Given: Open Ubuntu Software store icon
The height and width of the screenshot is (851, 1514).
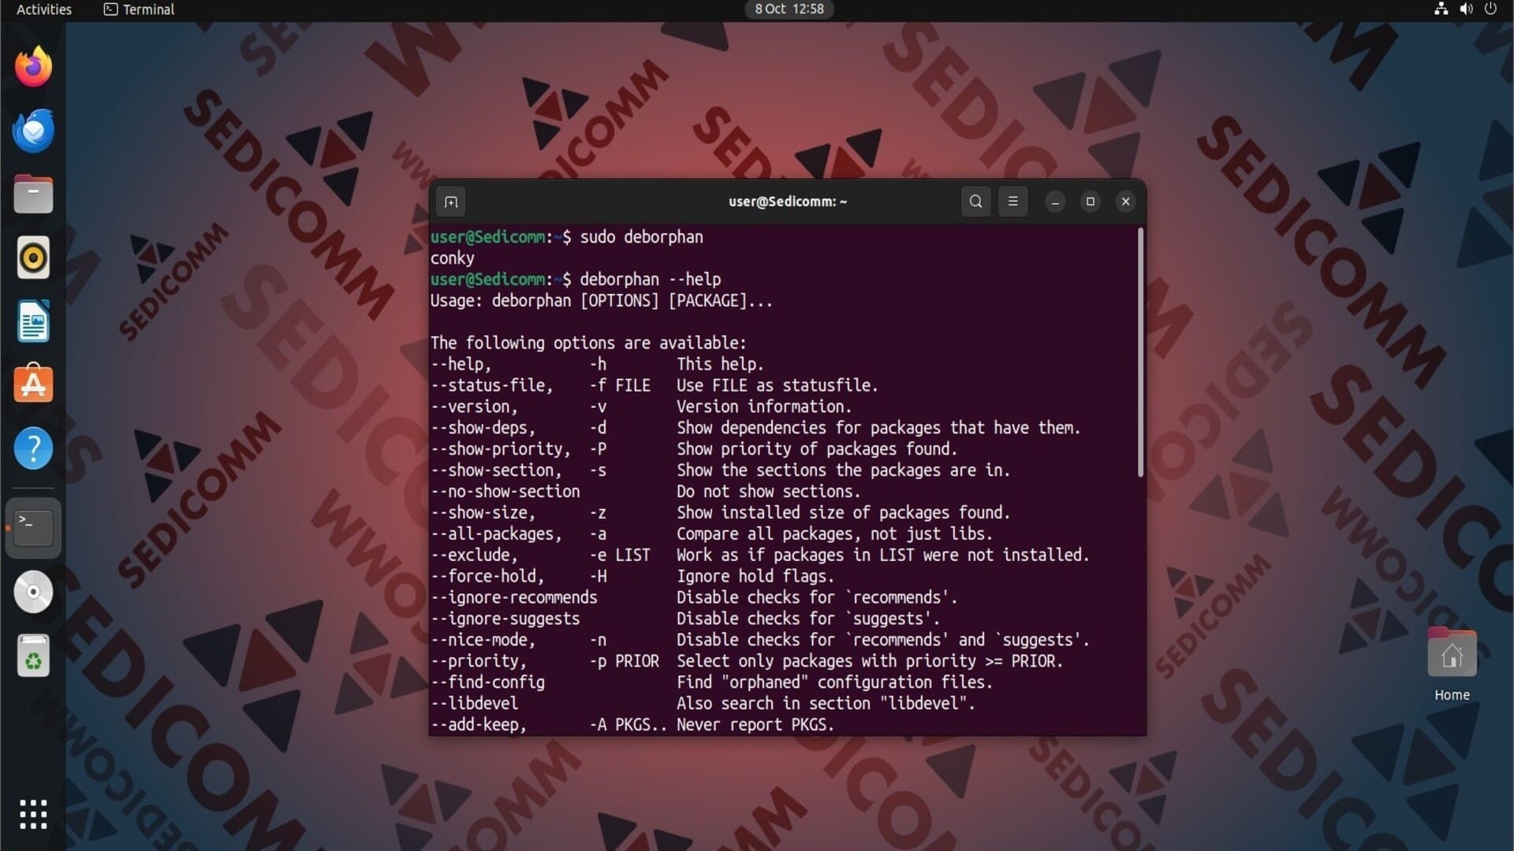Looking at the screenshot, I should [x=33, y=384].
